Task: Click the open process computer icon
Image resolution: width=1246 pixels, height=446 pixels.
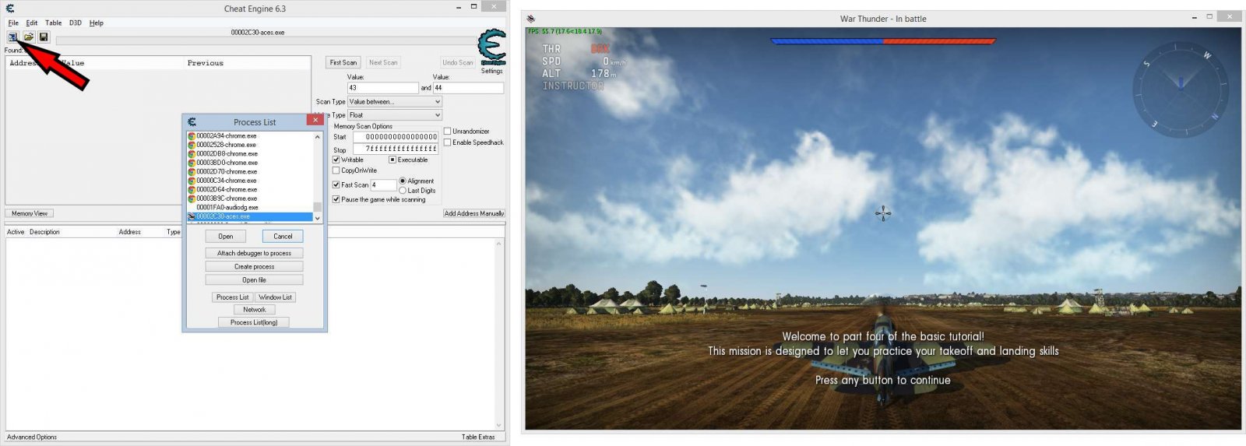Action: pos(13,37)
